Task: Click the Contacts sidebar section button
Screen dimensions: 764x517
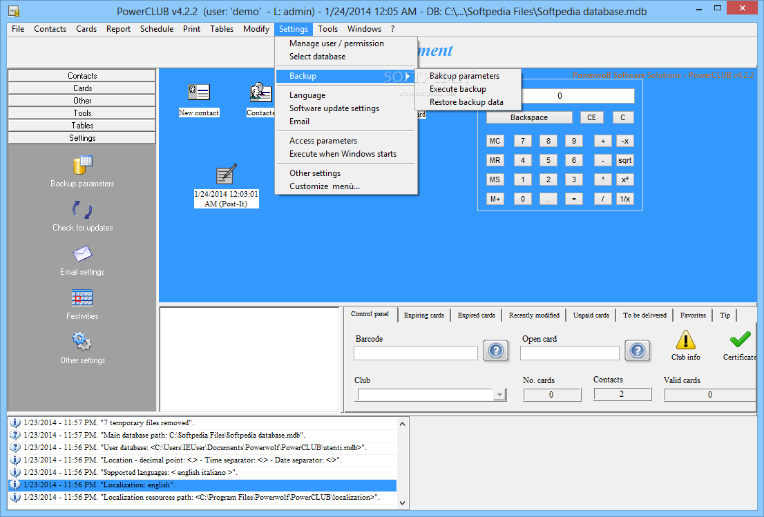Action: [x=82, y=75]
